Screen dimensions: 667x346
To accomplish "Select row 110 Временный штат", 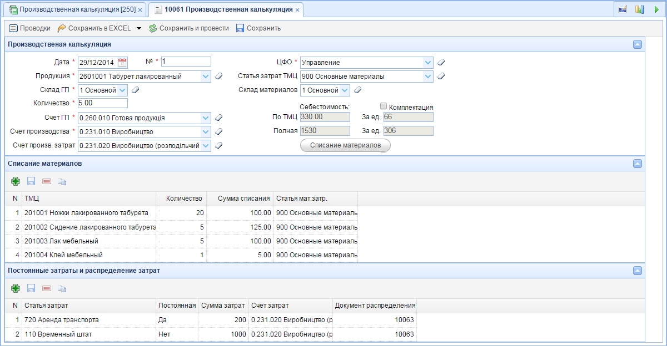I will (x=211, y=334).
